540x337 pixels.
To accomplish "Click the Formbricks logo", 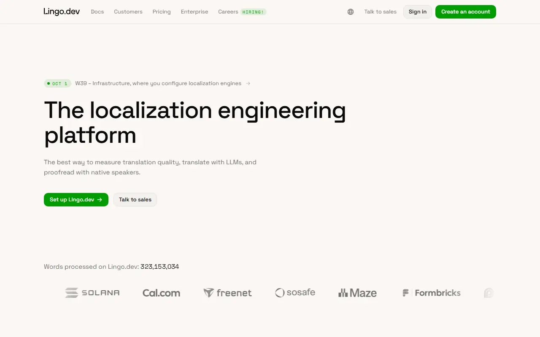I will coord(431,293).
